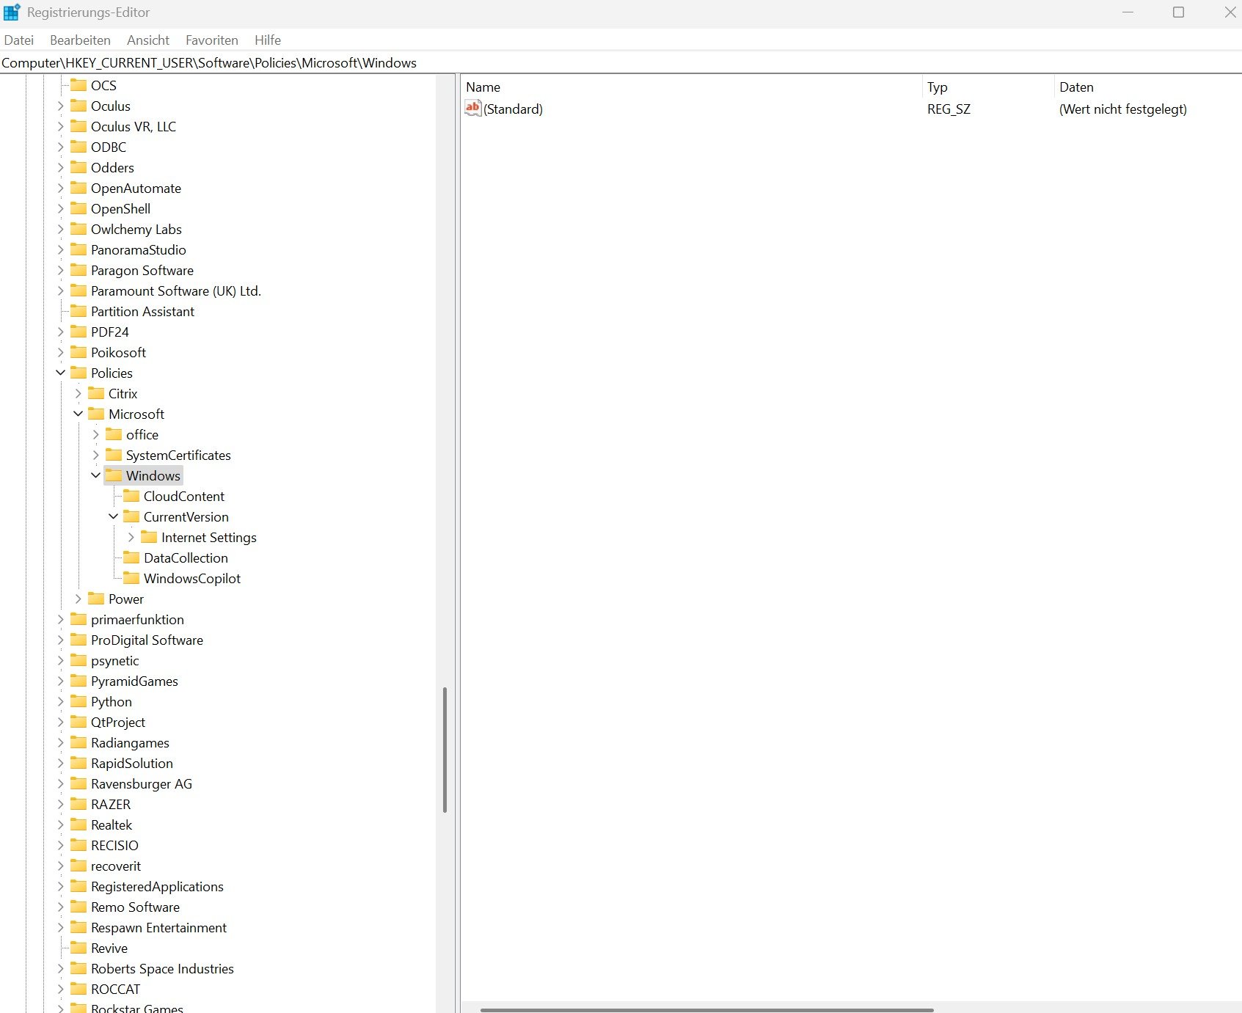Viewport: 1242px width, 1013px height.
Task: Click the OCS folder icon
Action: click(x=78, y=85)
